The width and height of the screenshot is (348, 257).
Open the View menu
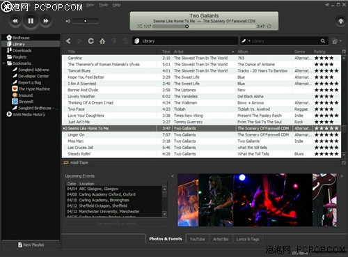coord(90,5)
